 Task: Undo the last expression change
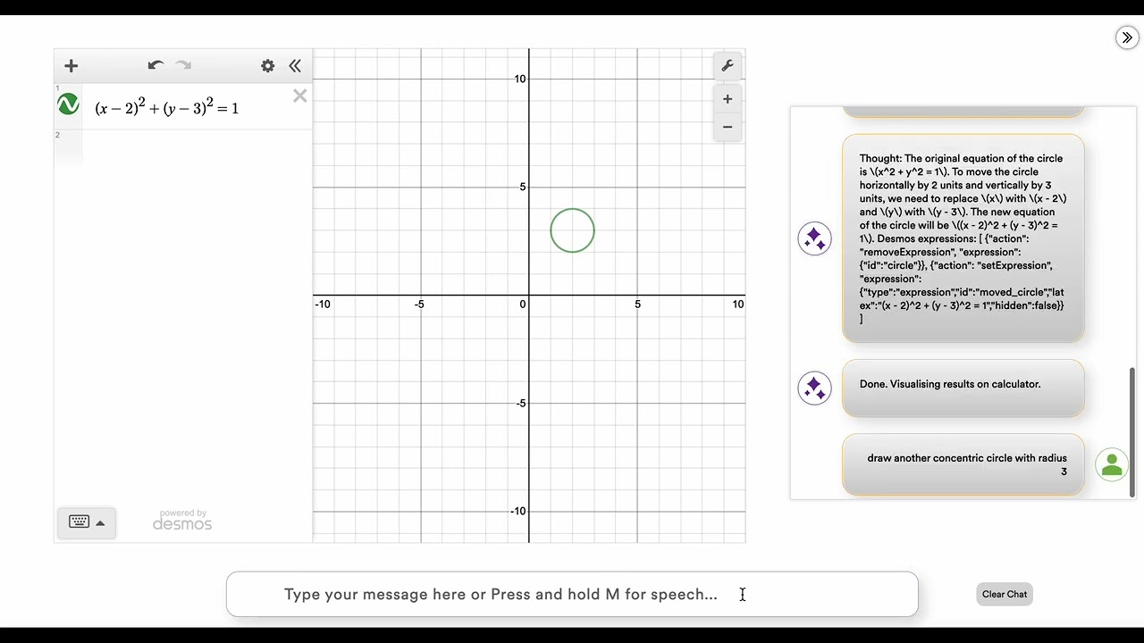tap(156, 65)
